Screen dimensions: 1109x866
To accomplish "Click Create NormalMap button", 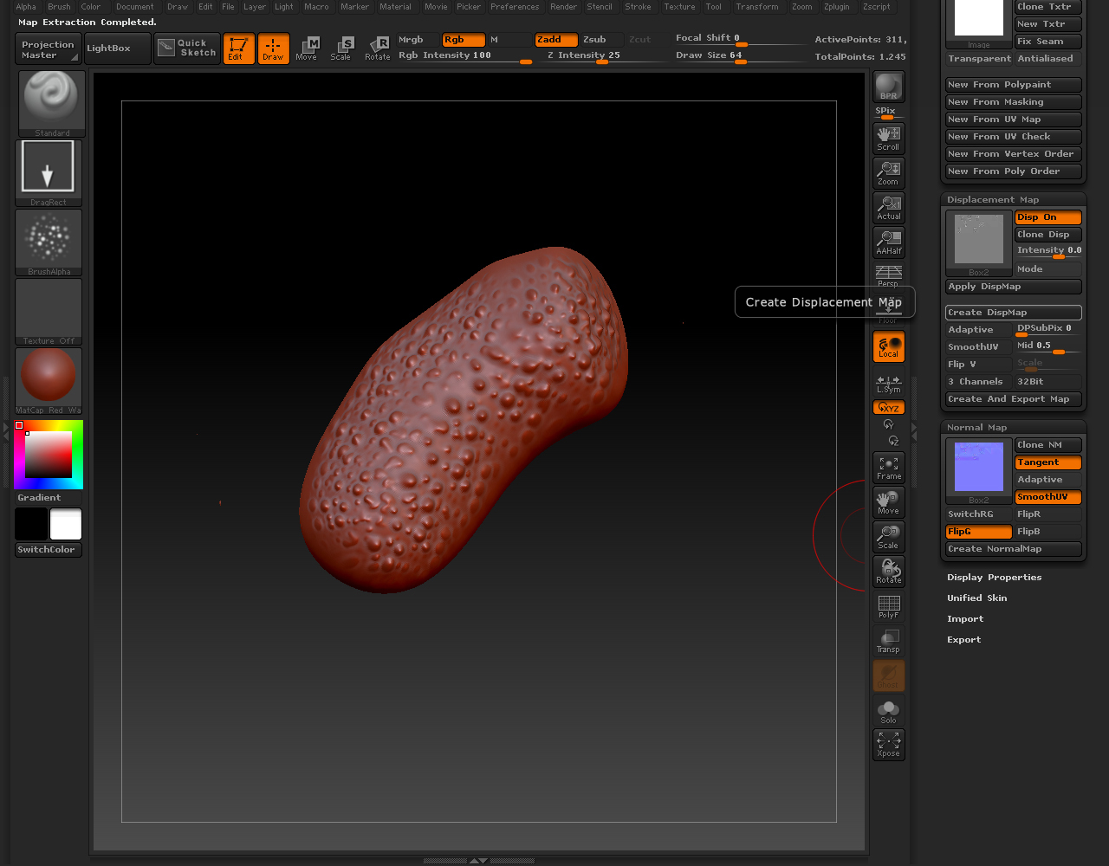I will 1013,549.
